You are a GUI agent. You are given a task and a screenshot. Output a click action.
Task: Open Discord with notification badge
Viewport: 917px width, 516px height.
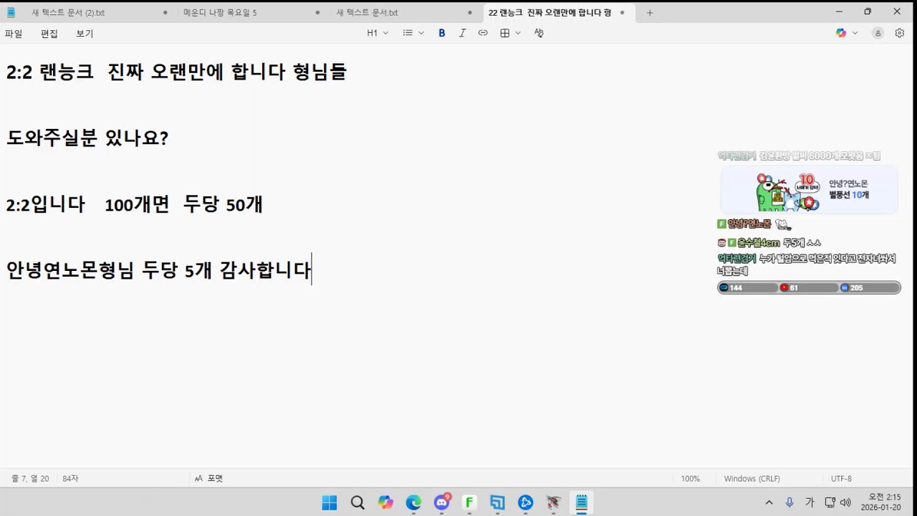pyautogui.click(x=441, y=502)
